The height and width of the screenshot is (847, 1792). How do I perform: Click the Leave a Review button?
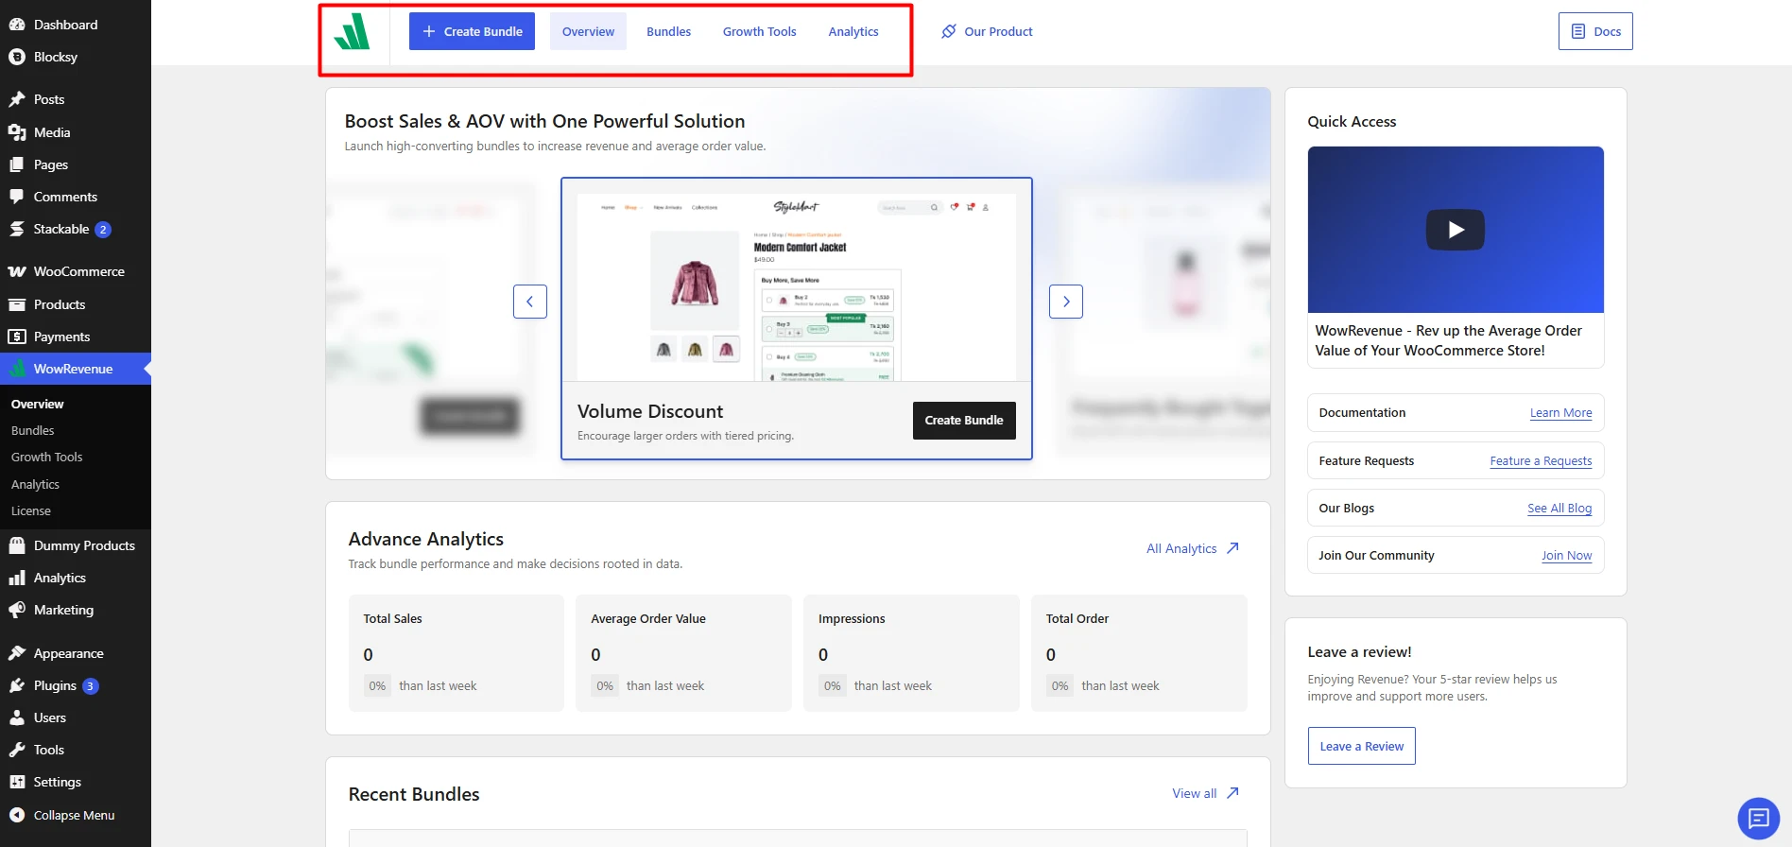click(x=1362, y=746)
